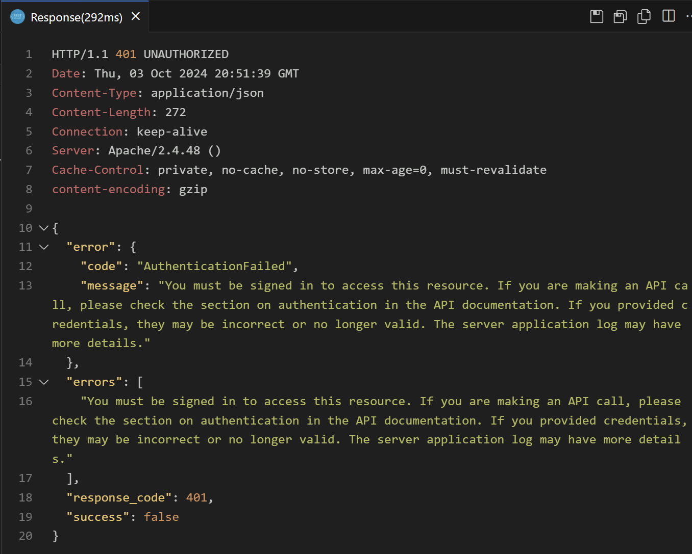
Task: Click line number 9 in the gutter
Action: point(29,208)
